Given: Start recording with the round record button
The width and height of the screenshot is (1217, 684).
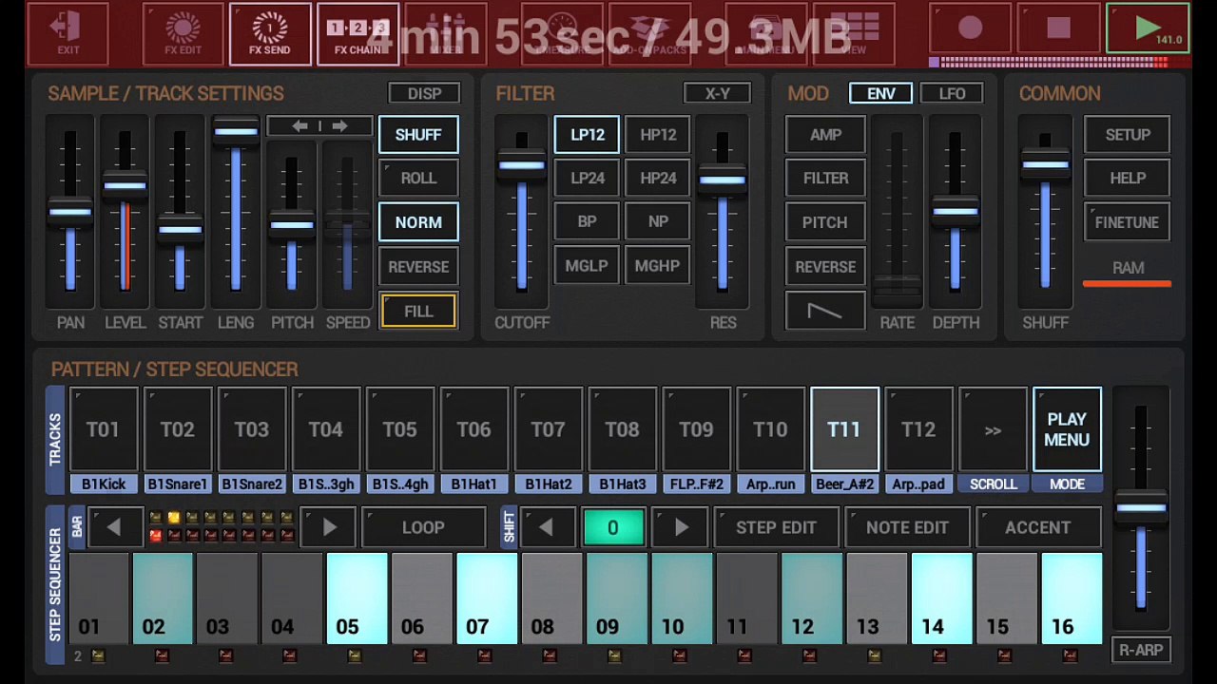Looking at the screenshot, I should click(x=970, y=29).
